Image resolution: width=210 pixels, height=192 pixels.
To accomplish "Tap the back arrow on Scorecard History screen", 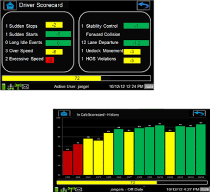I will coord(199,113).
